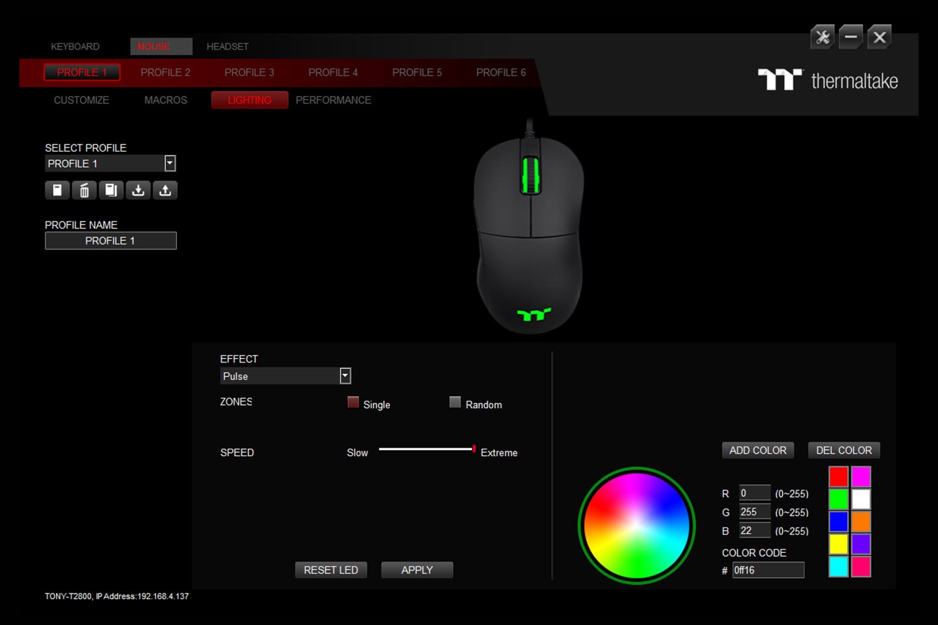Viewport: 938px width, 625px height.
Task: Click the B value input field
Action: [755, 530]
